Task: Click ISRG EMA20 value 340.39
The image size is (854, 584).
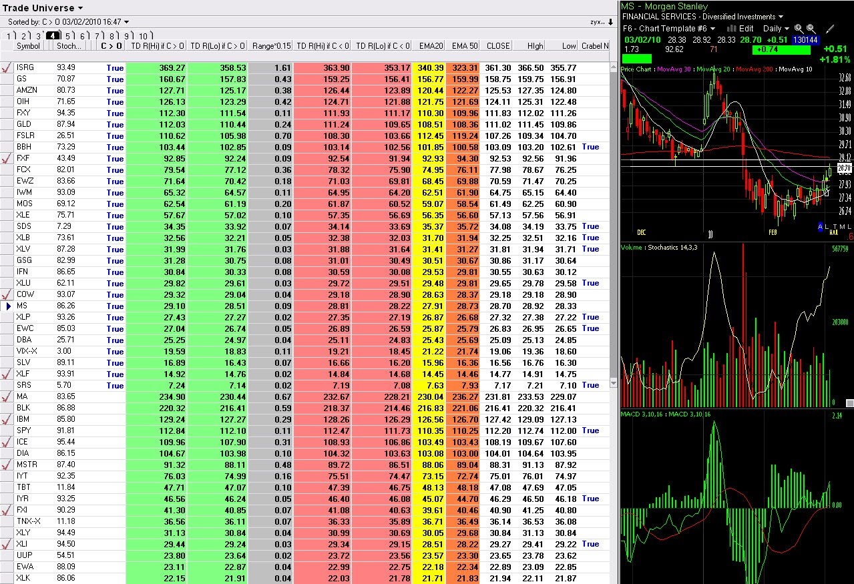Action: click(431, 67)
